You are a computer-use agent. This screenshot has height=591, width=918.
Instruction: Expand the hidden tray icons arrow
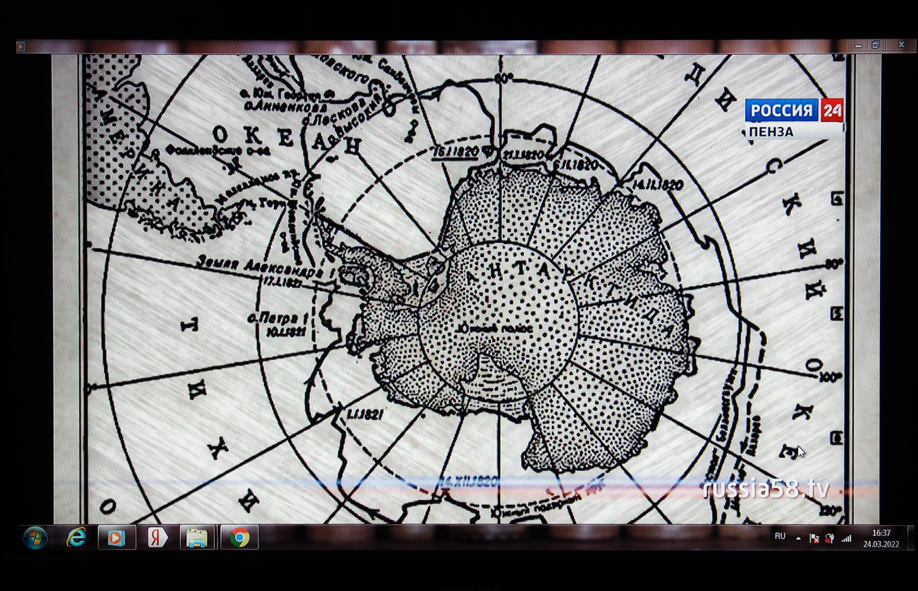point(798,539)
